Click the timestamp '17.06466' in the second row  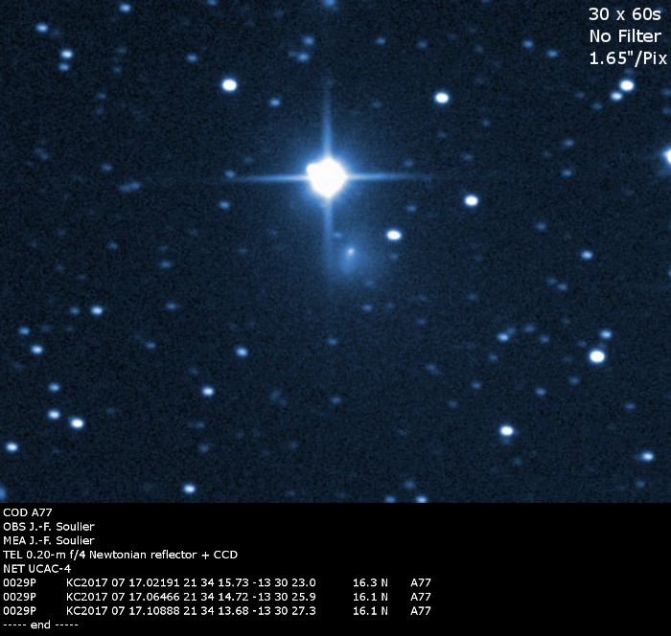click(154, 597)
